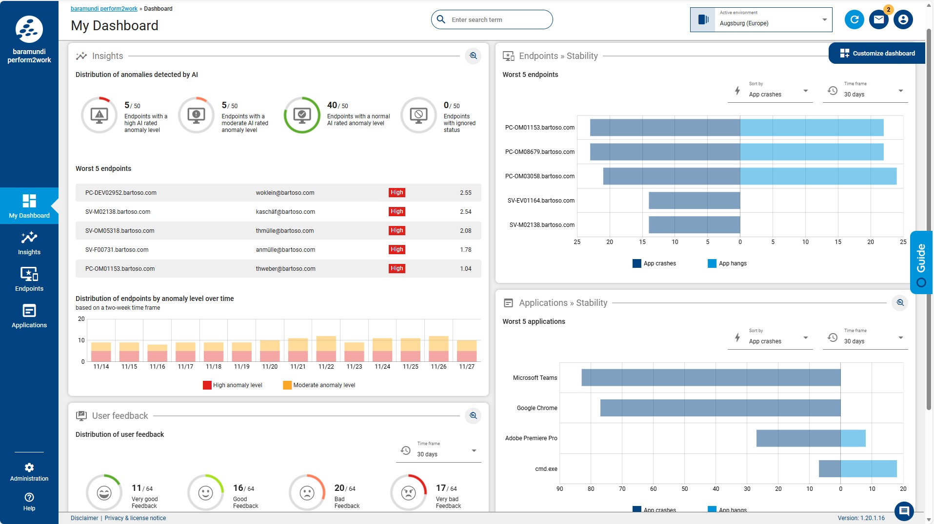Viewport: 934px width, 524px height.
Task: Click Applications Stability magnifier icon
Action: pyautogui.click(x=900, y=303)
